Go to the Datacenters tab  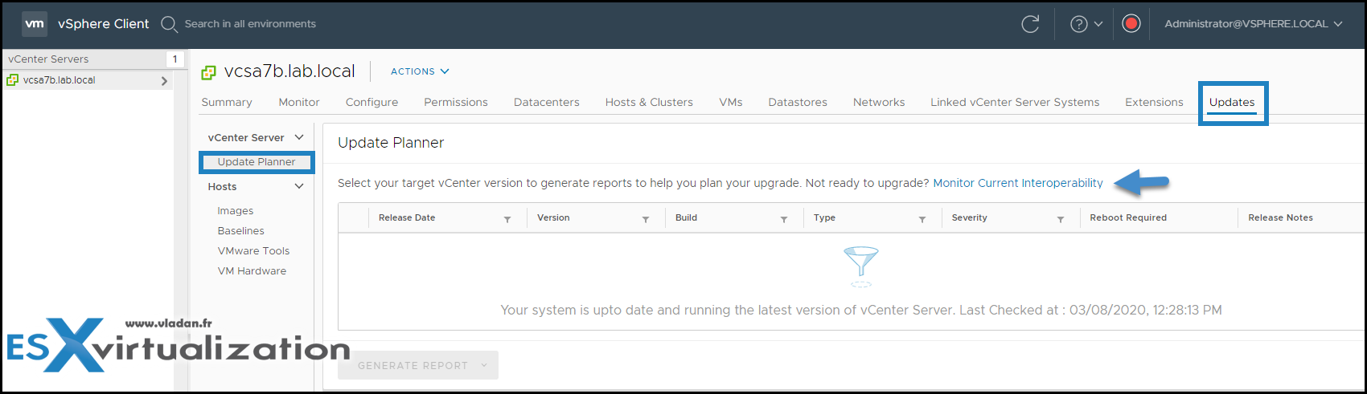547,102
